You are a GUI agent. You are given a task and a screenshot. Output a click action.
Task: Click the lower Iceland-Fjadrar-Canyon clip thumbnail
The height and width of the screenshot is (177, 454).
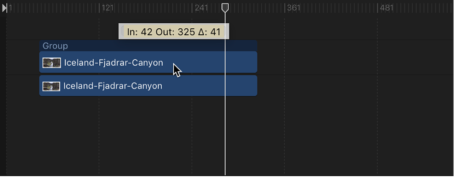[x=51, y=86]
